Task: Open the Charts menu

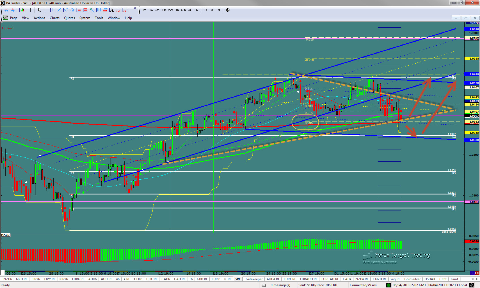Action: pyautogui.click(x=55, y=18)
